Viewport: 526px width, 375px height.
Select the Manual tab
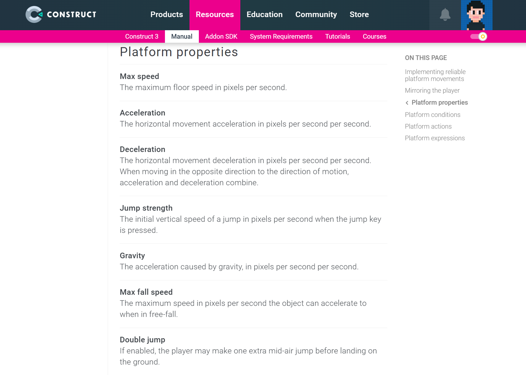(x=181, y=37)
